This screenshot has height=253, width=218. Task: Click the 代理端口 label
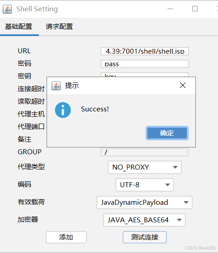tap(31, 126)
